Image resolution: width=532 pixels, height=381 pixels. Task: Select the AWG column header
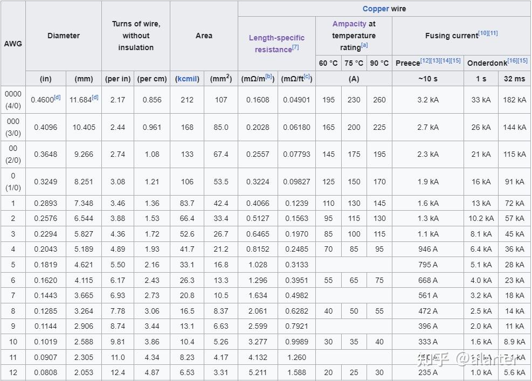(x=13, y=43)
